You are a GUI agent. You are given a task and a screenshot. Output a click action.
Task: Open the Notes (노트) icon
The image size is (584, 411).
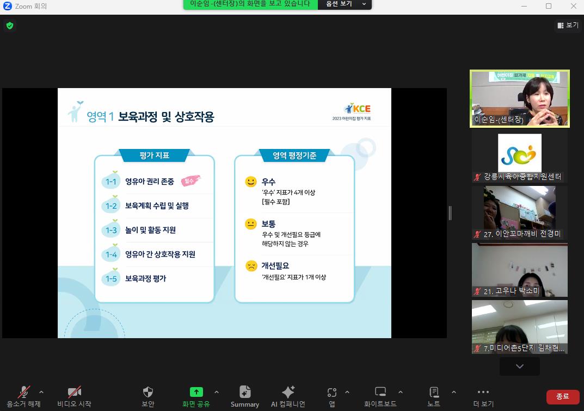click(434, 392)
